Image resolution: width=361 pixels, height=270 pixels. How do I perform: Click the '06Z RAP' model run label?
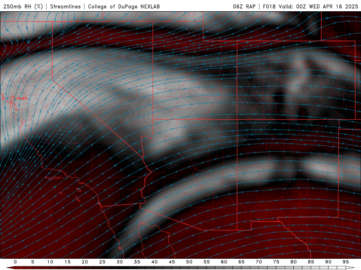point(244,6)
